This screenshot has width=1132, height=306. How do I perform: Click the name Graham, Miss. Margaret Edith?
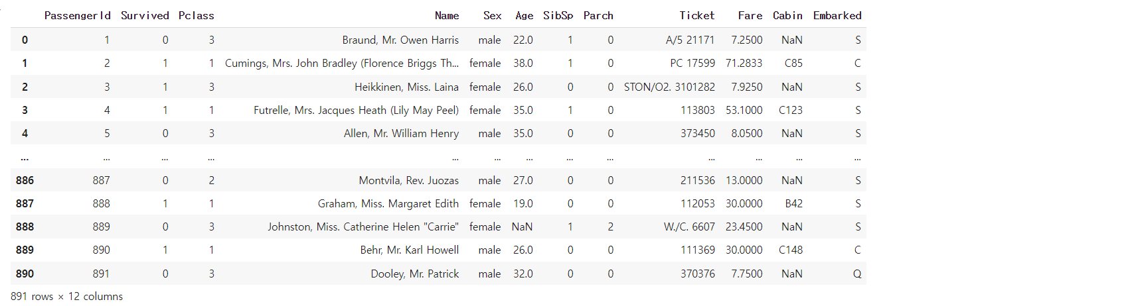(388, 203)
